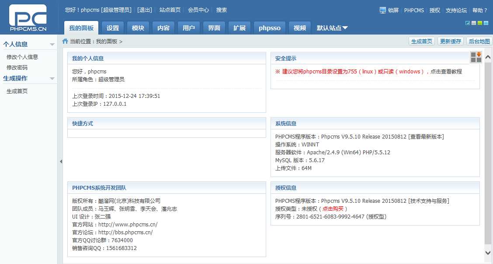Open 修改密码 in sidebar

(17, 68)
